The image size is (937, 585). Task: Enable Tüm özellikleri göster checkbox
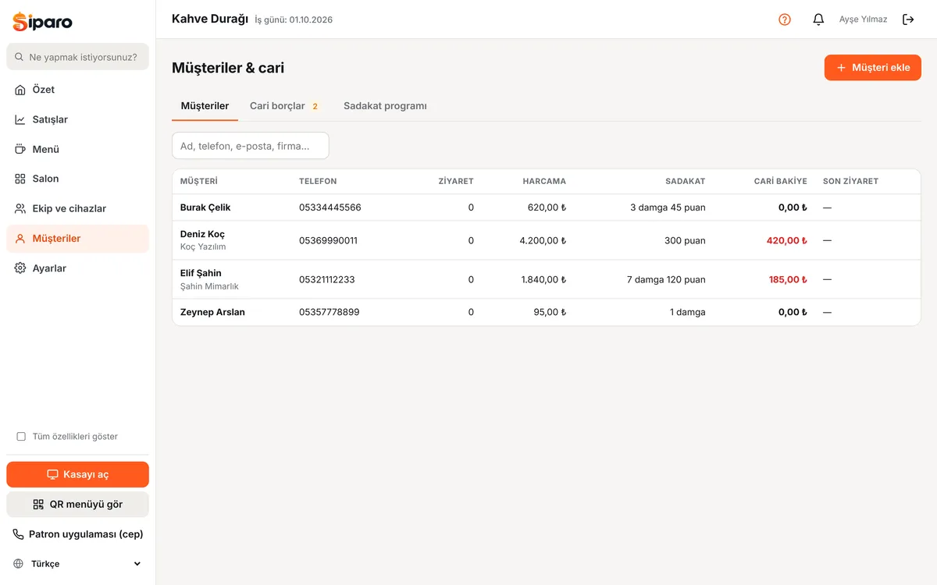[x=21, y=437]
